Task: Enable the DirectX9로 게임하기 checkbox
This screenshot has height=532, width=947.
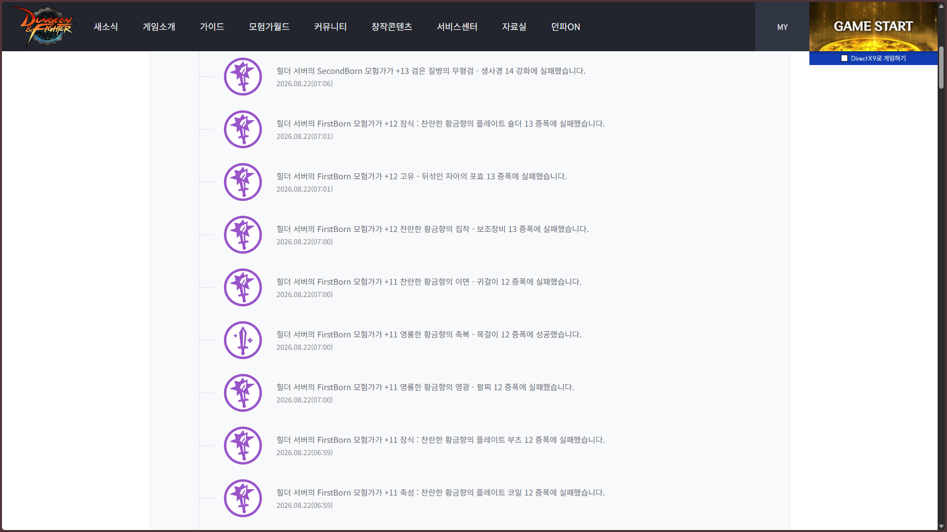Action: 844,58
